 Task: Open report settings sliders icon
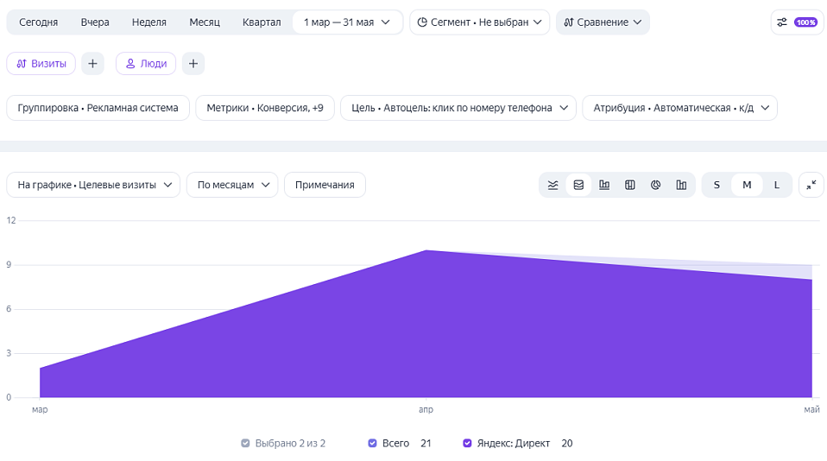click(782, 22)
